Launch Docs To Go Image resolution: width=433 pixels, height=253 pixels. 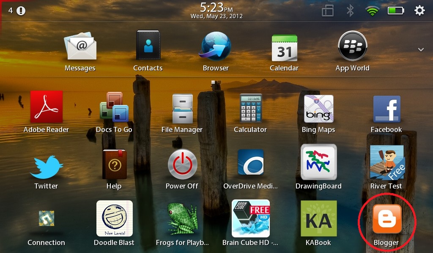point(114,107)
